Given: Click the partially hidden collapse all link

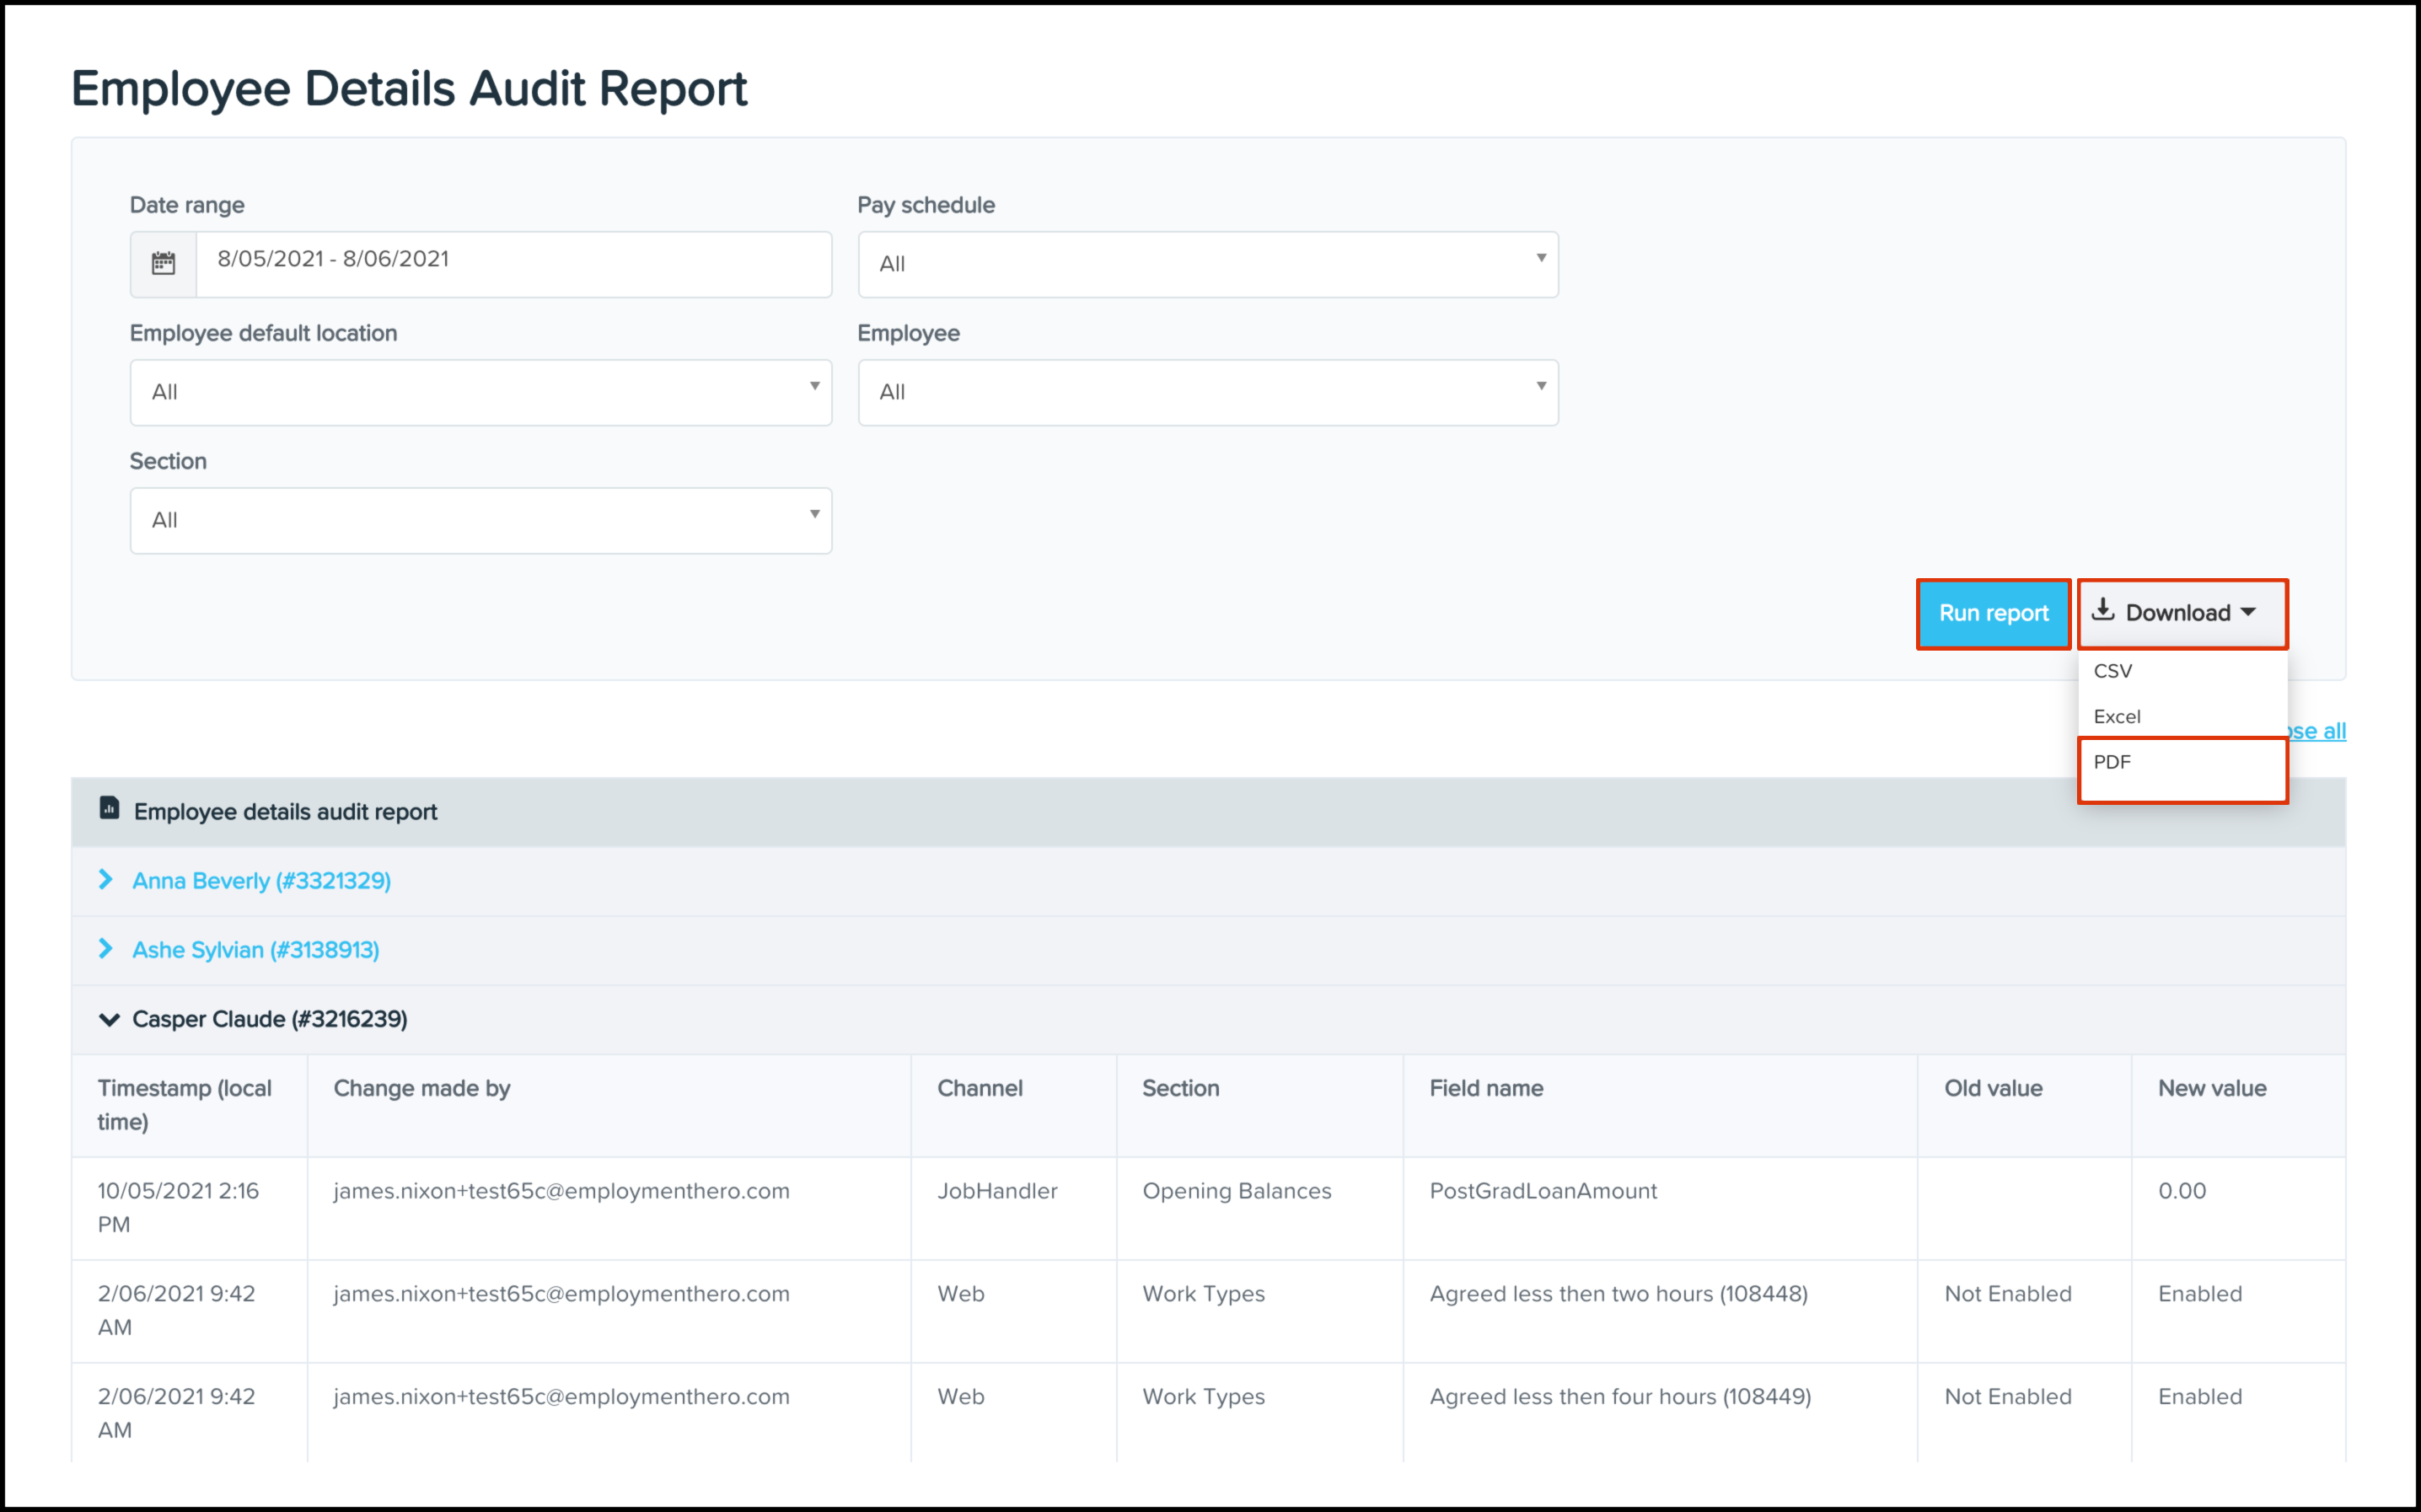Looking at the screenshot, I should click(x=2319, y=731).
